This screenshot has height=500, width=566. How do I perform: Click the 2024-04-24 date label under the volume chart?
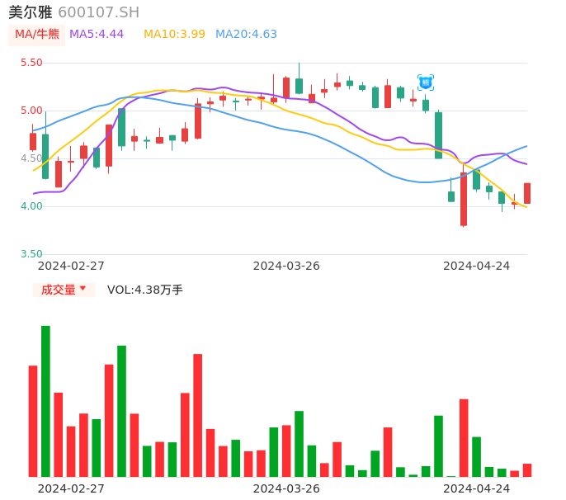476,488
